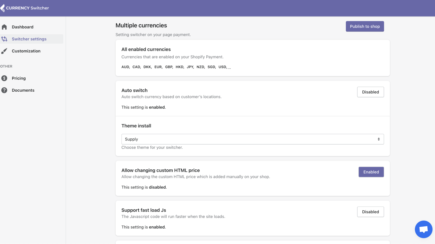435x244 pixels.
Task: Click the Currency Switcher logo
Action: [2, 8]
